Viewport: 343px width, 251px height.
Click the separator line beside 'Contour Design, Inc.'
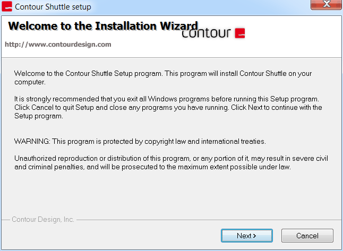click(209, 220)
